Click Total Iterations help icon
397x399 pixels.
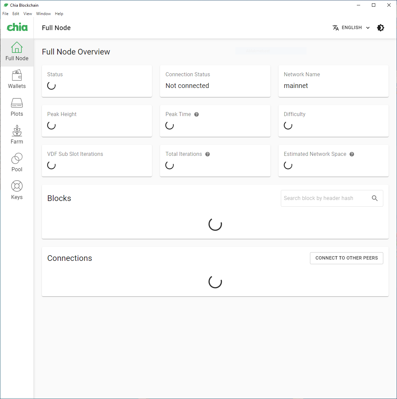click(208, 154)
